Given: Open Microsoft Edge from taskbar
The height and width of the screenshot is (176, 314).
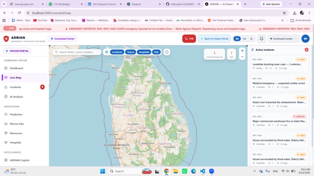Looking at the screenshot, I should [x=194, y=171].
